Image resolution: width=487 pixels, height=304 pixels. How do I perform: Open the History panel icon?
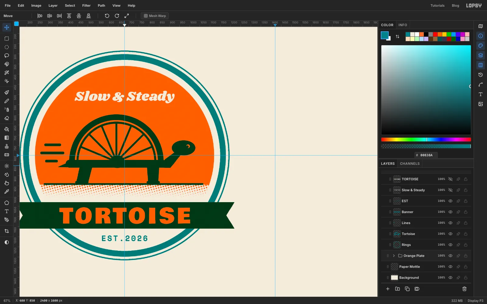pos(481,75)
